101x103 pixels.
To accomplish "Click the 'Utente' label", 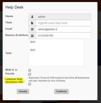I will coord(9,16).
